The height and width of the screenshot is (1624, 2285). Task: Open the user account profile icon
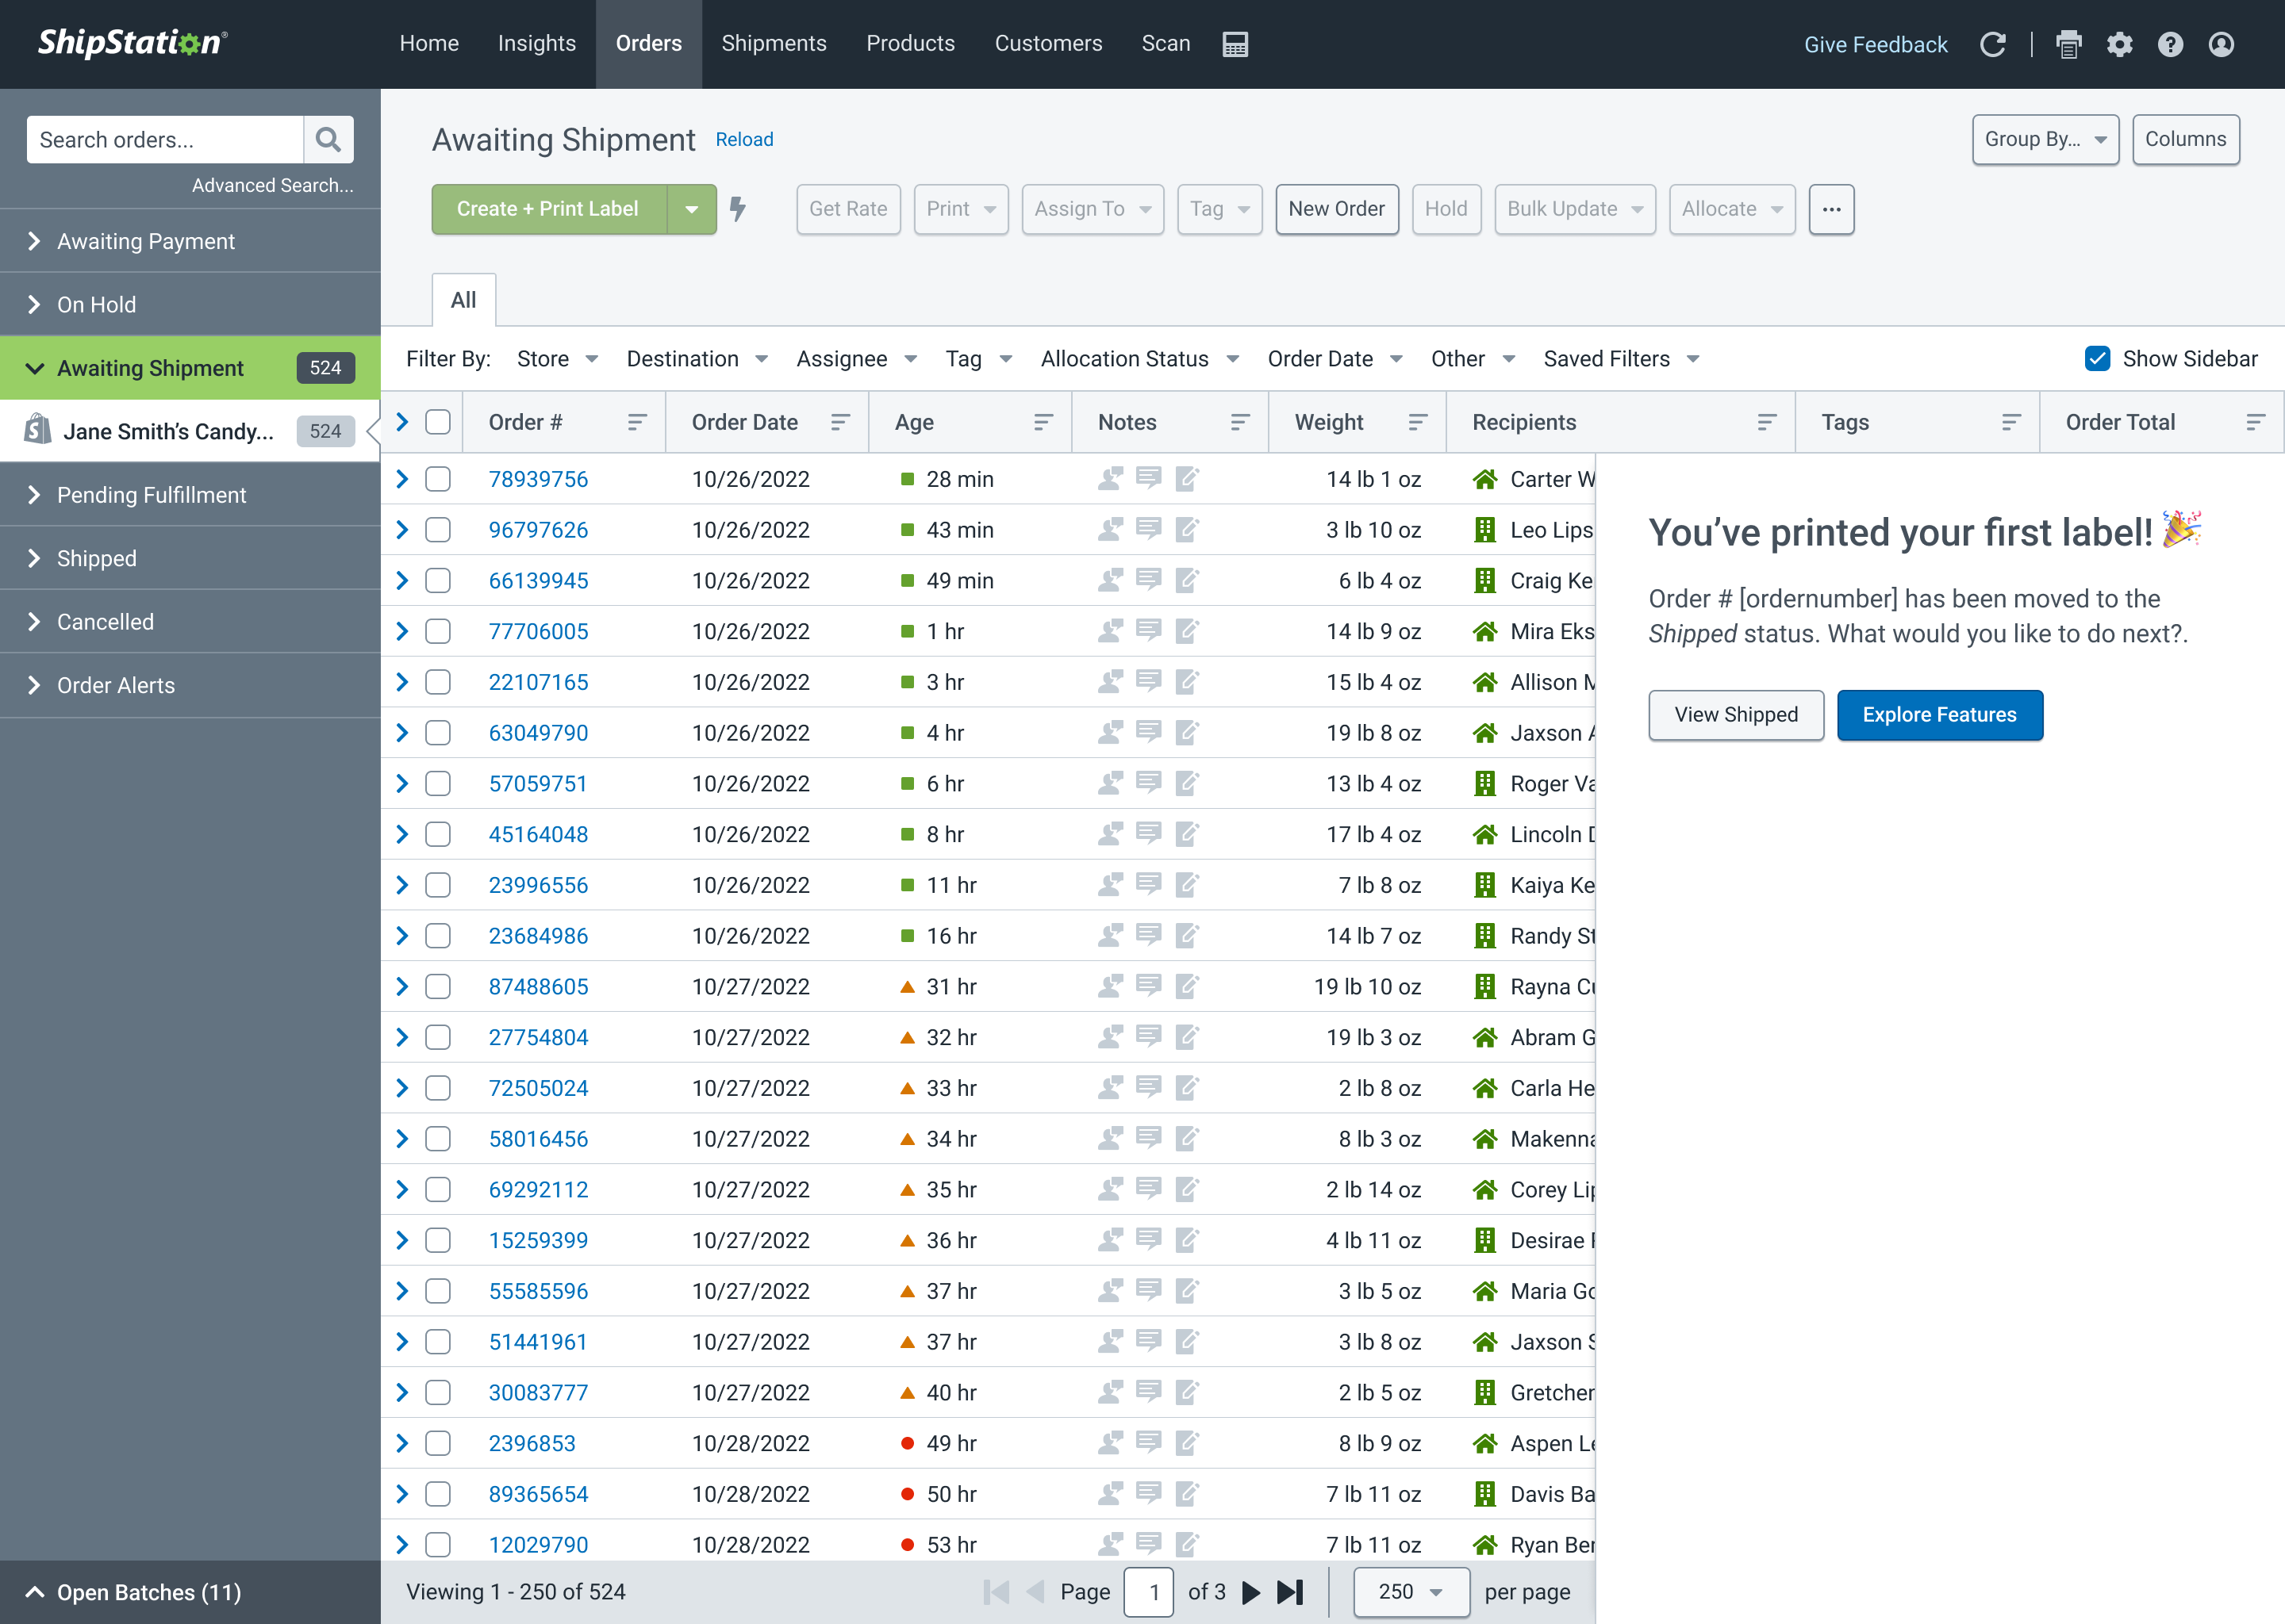2221,44
